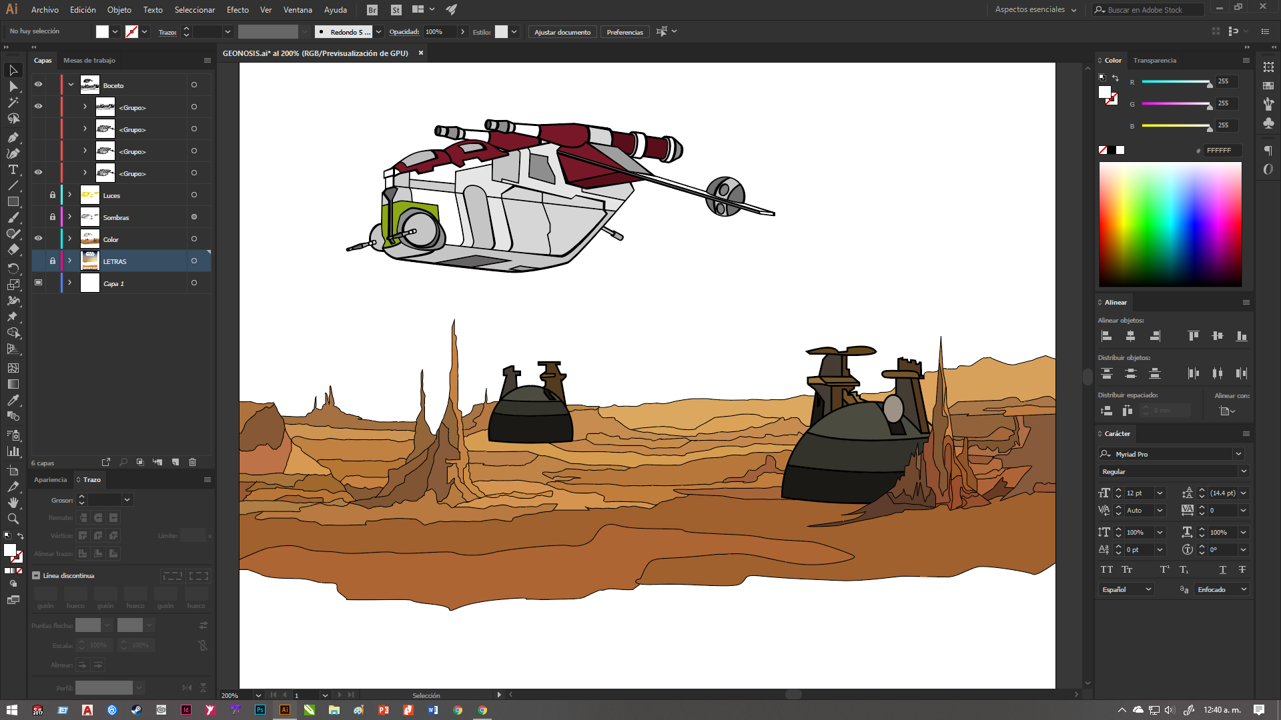Click All Caps TT character icon
1281x720 pixels.
[x=1106, y=569]
